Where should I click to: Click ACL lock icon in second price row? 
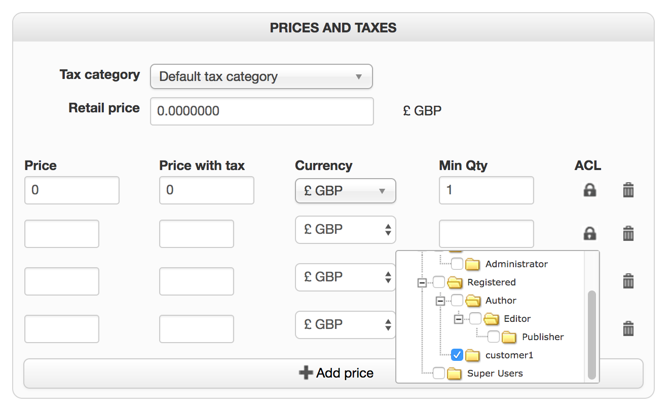pyautogui.click(x=589, y=233)
